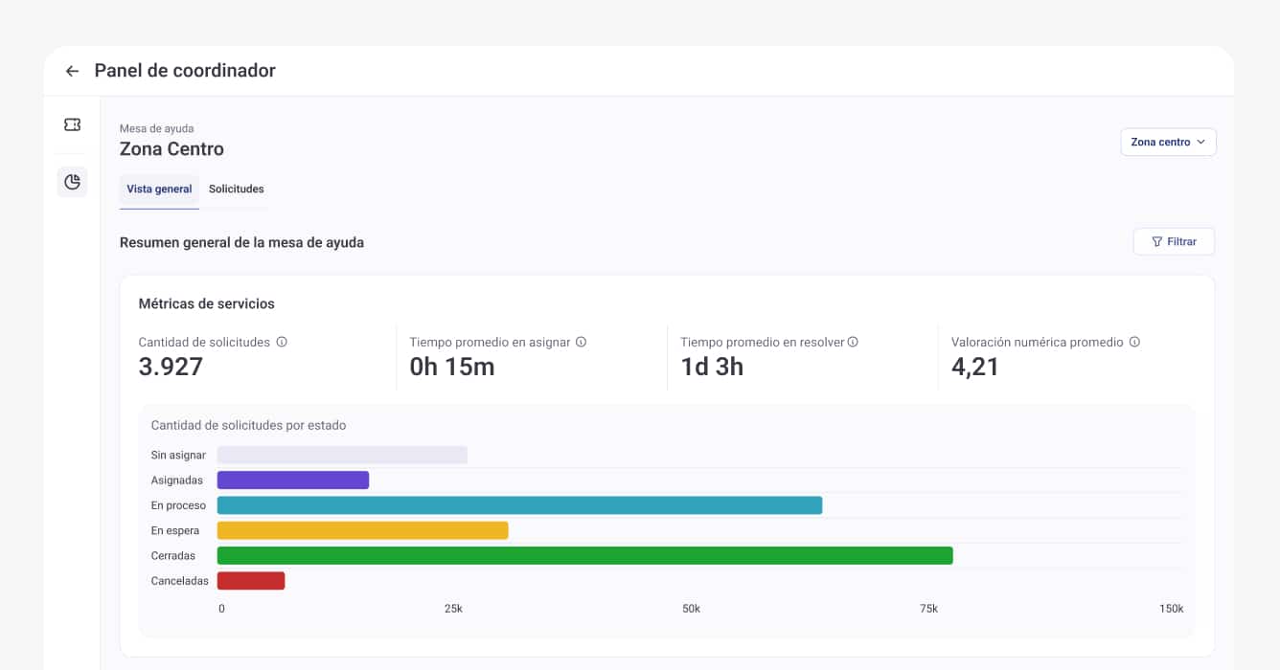Click the red Canceladas bar
The image size is (1280, 670).
[251, 581]
